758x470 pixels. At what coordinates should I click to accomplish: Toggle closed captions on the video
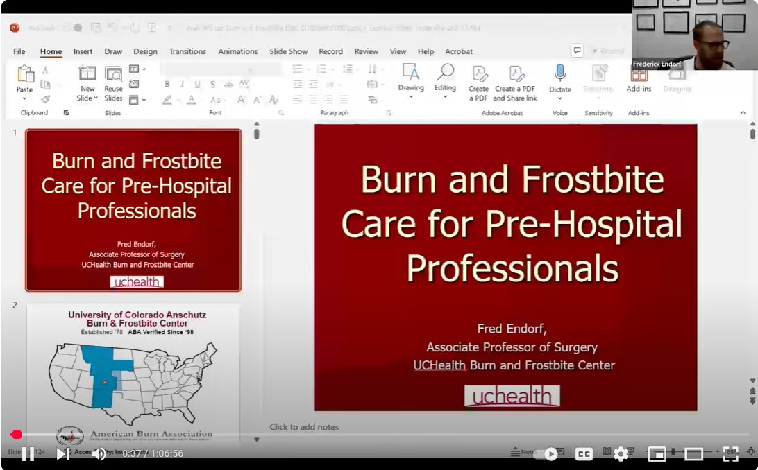[x=584, y=453]
